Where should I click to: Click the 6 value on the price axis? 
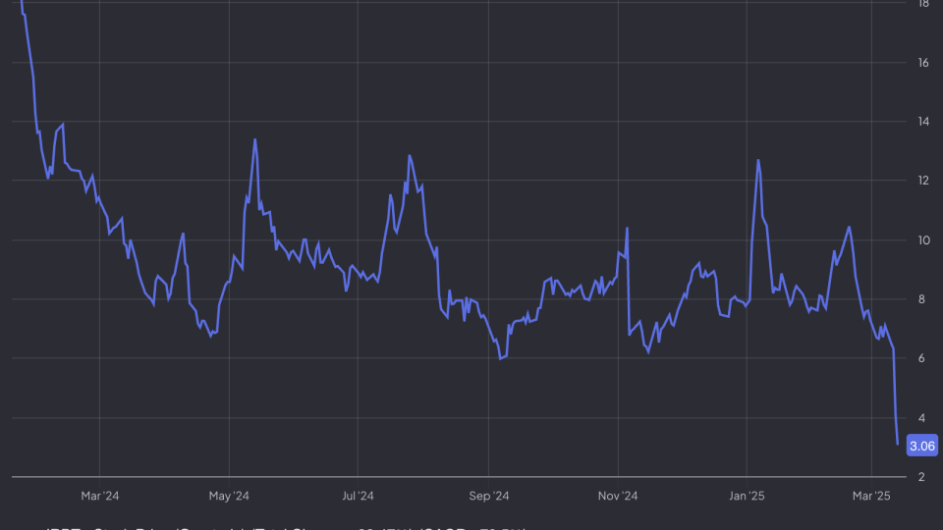[923, 358]
